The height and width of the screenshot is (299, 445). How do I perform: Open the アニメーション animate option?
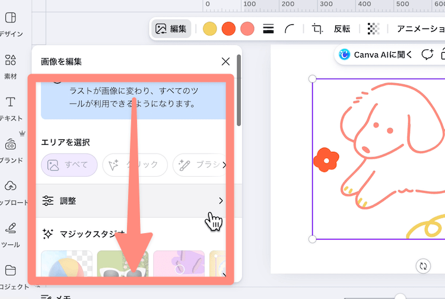pyautogui.click(x=421, y=28)
